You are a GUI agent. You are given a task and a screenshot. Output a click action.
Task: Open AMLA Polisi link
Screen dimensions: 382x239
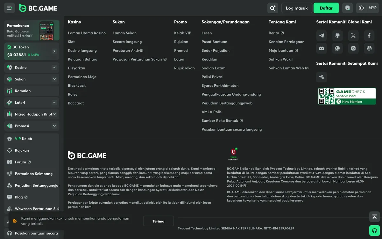tap(212, 112)
